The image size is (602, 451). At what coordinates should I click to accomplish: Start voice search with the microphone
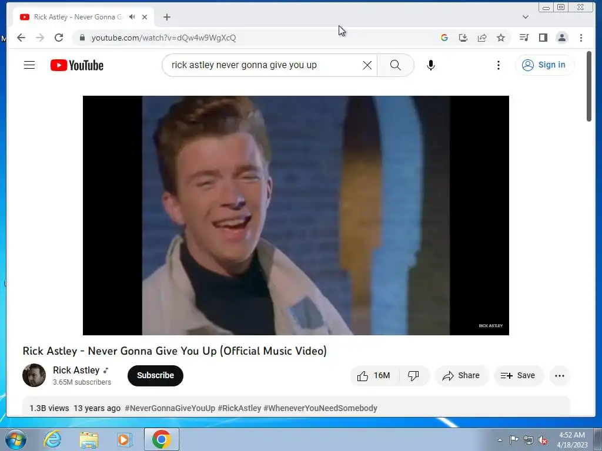coord(431,65)
